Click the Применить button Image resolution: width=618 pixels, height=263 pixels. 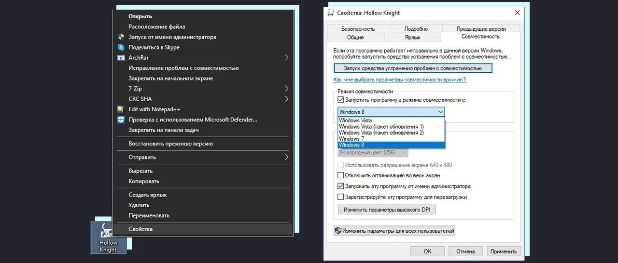point(504,251)
